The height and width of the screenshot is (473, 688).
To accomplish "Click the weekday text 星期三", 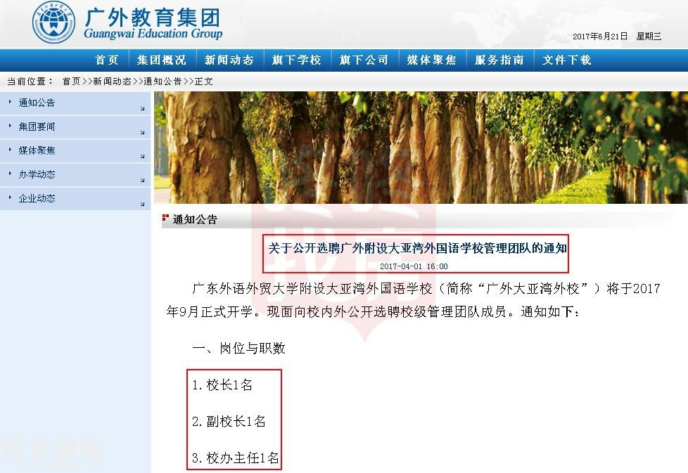I will 649,37.
